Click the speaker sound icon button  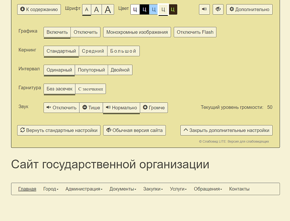(x=204, y=9)
